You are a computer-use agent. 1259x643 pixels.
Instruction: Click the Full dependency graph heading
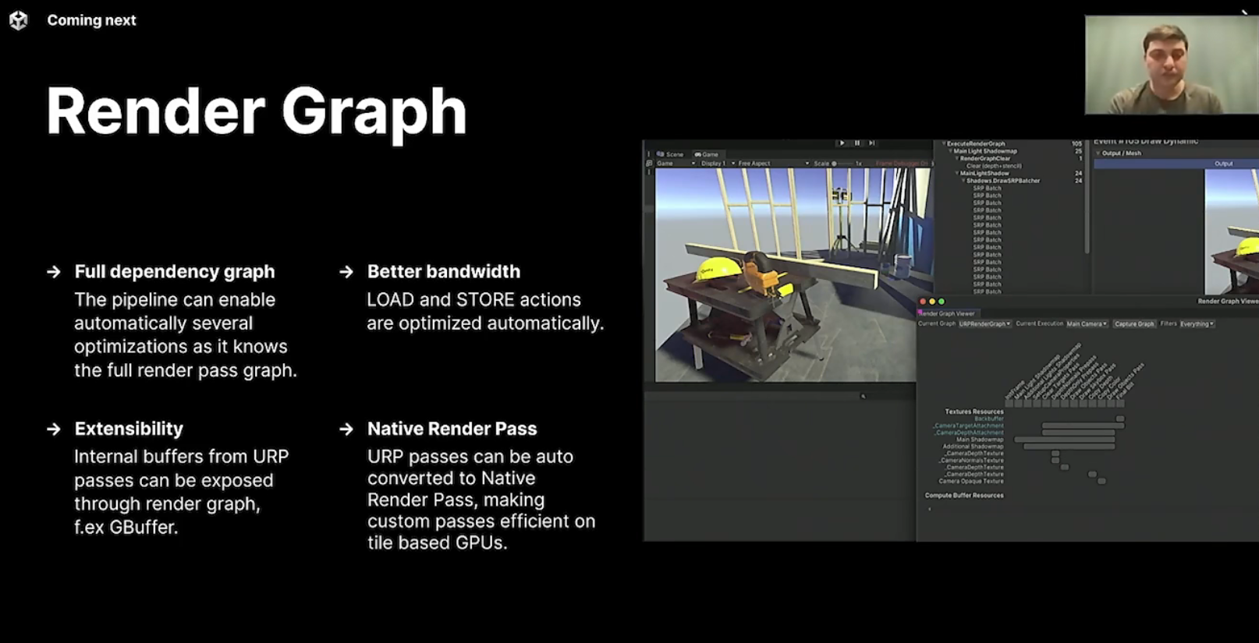pyautogui.click(x=175, y=272)
